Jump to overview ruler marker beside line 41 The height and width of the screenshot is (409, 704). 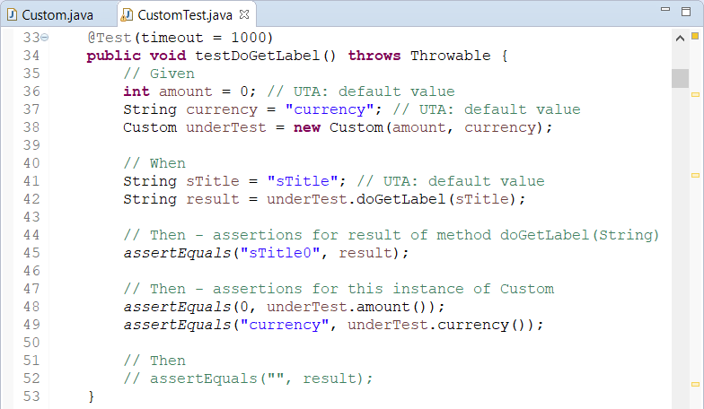tap(695, 176)
